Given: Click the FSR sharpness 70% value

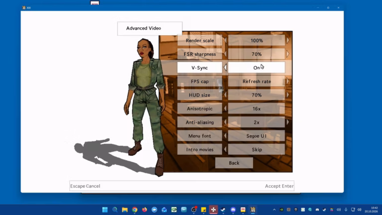Looking at the screenshot, I should click(257, 54).
